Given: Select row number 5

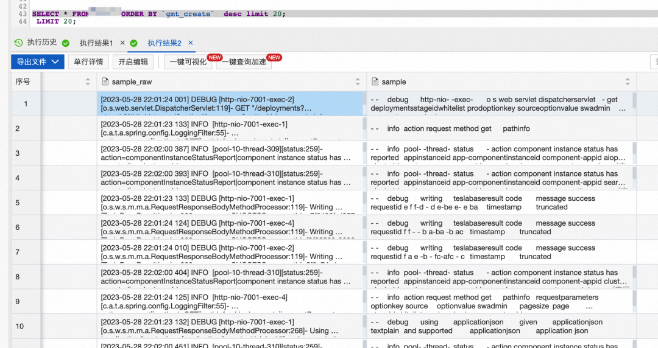Looking at the screenshot, I should tap(26, 203).
